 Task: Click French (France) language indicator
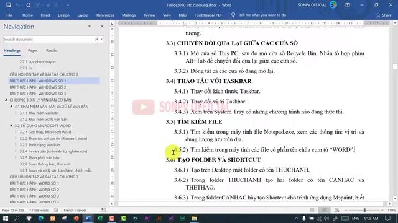click(75, 211)
